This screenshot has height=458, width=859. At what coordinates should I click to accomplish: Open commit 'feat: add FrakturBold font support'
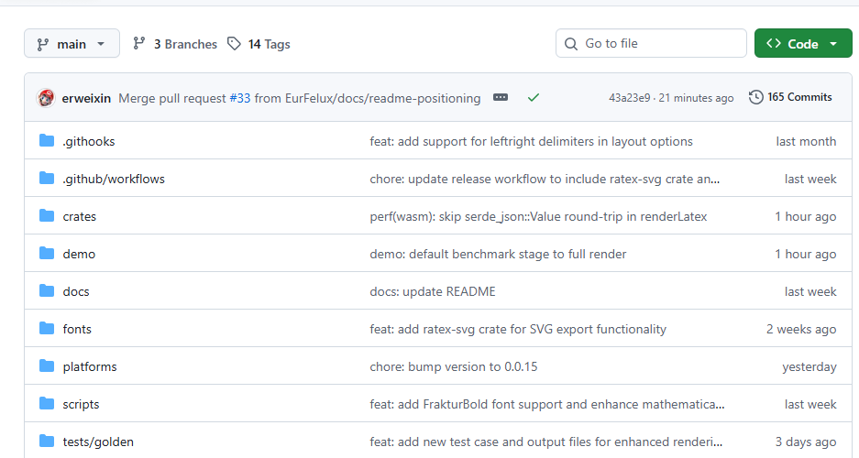(x=546, y=404)
